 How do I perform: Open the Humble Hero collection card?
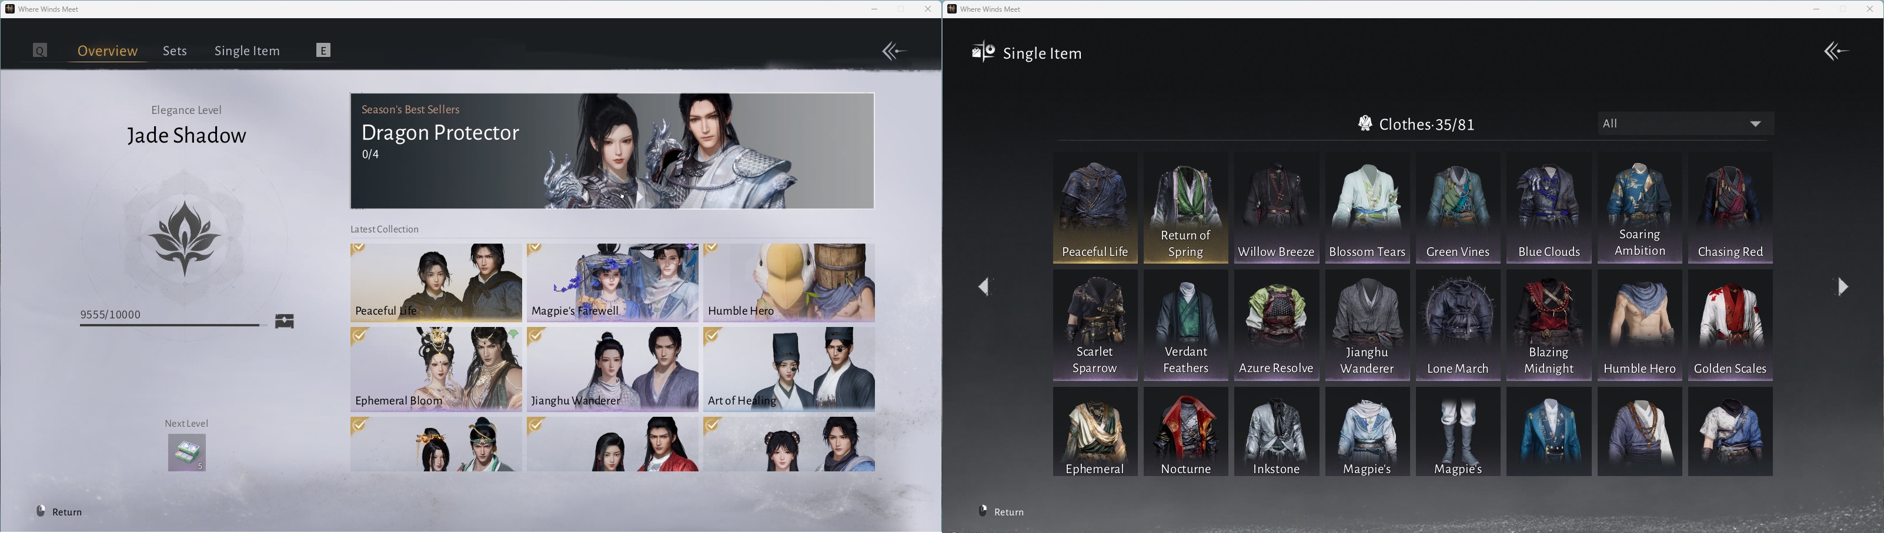(x=789, y=282)
